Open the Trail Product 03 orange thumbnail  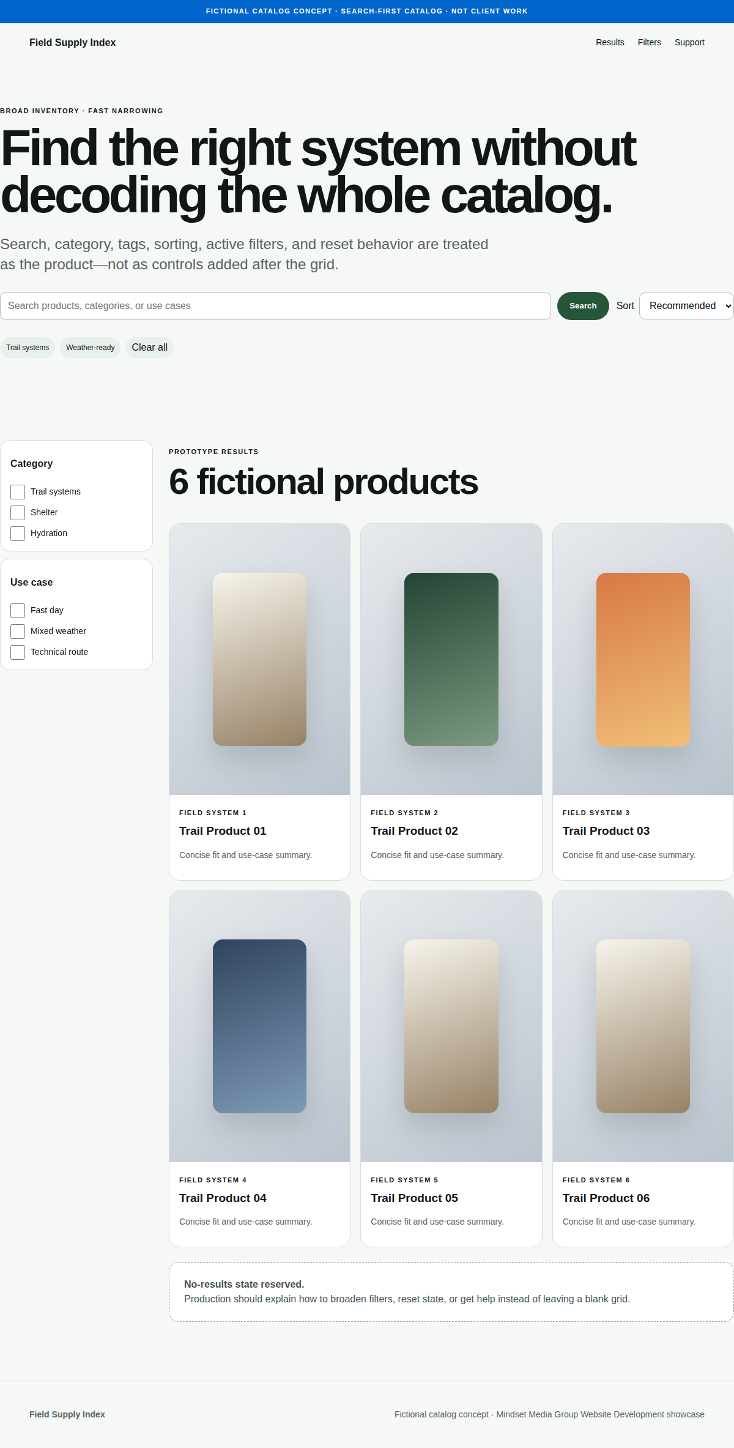tap(643, 659)
